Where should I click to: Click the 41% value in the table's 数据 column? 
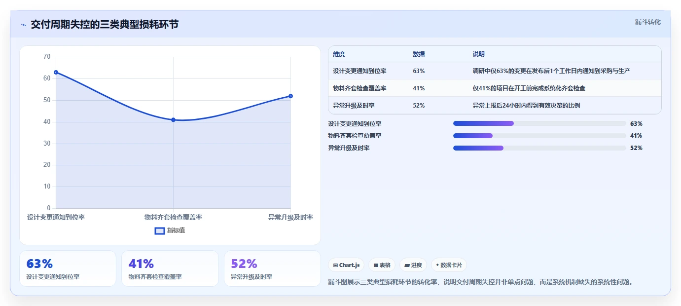click(419, 88)
